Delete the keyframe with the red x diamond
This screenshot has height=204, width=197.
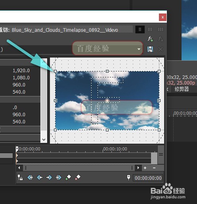(x=78, y=177)
